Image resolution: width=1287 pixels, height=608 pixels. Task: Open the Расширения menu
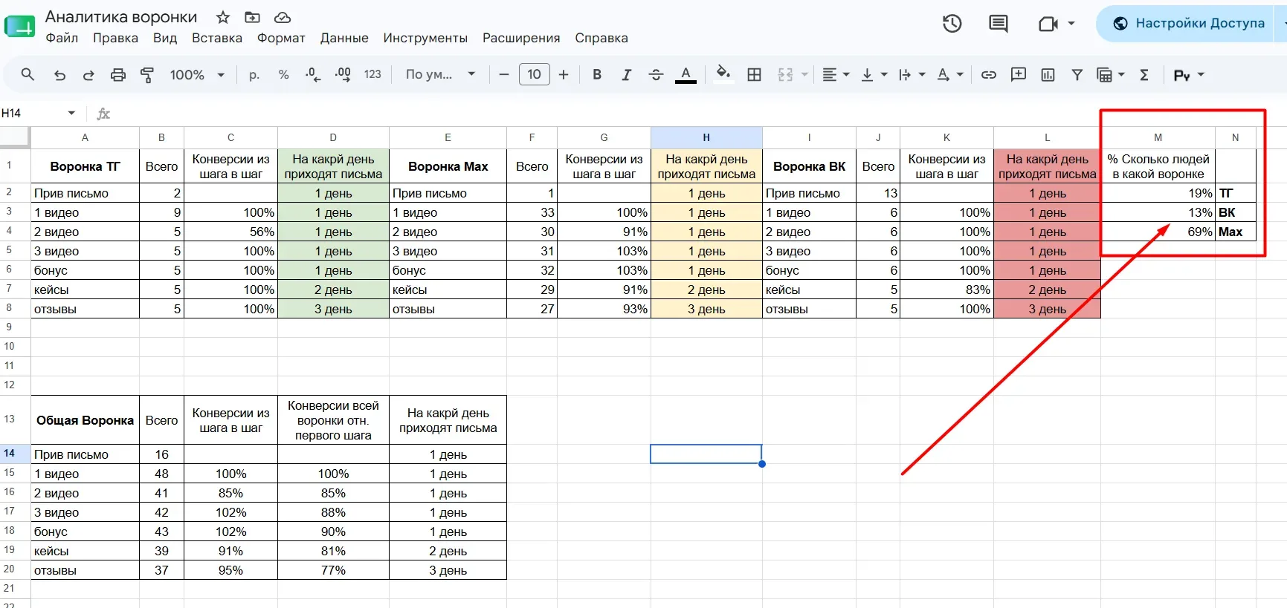[x=521, y=38]
